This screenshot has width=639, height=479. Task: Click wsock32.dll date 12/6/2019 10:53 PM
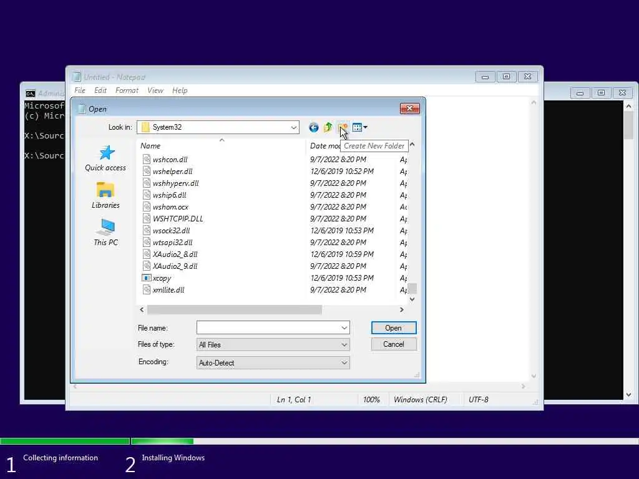[342, 231]
